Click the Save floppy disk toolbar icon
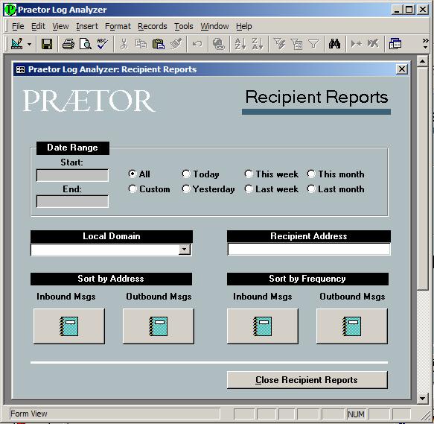434x424 pixels. pos(46,44)
